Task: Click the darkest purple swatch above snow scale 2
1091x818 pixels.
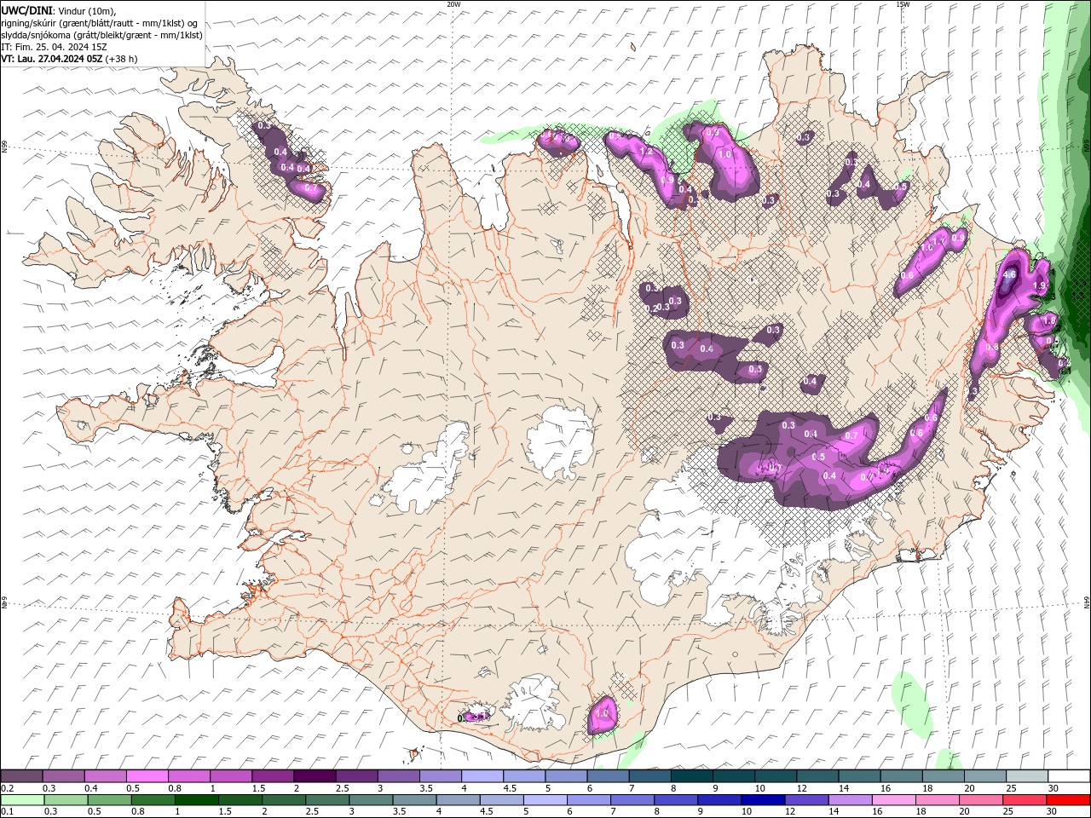Action: click(314, 776)
